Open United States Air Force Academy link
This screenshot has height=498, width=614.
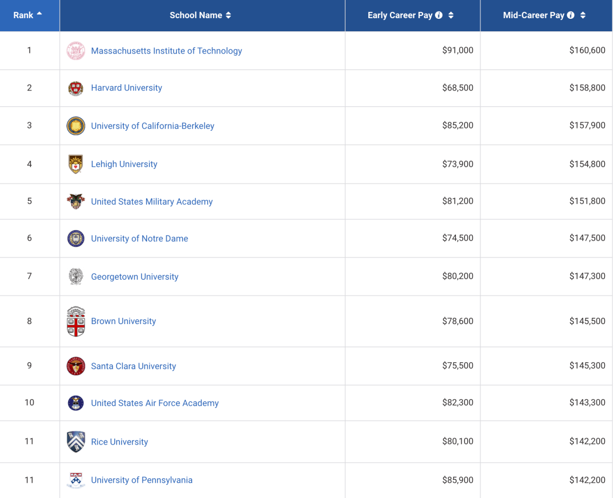(155, 403)
